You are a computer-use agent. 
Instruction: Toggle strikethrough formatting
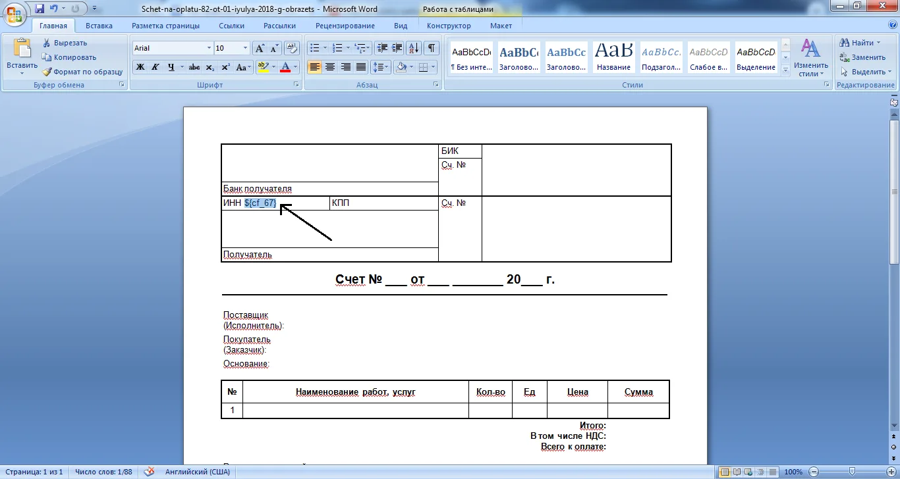click(194, 67)
